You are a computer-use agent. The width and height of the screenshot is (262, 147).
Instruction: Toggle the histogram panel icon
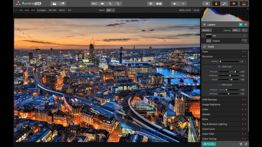244,4
